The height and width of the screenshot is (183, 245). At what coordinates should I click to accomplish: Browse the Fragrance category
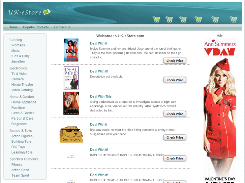pyautogui.click(x=19, y=124)
